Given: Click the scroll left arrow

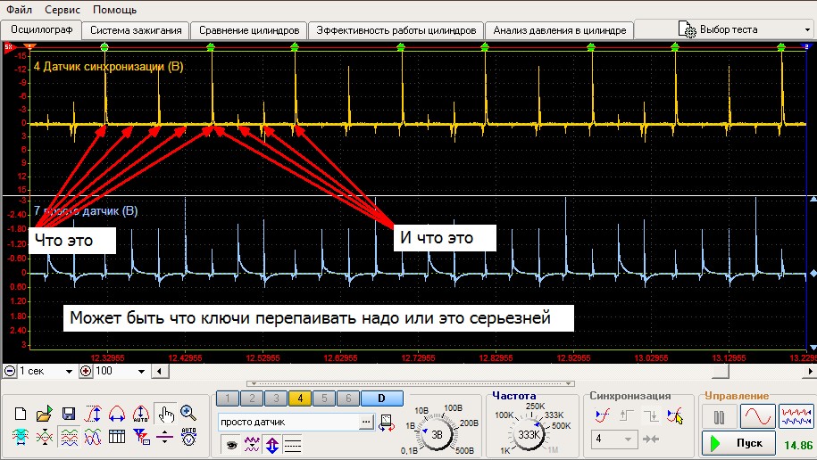Looking at the screenshot, I should coord(159,371).
